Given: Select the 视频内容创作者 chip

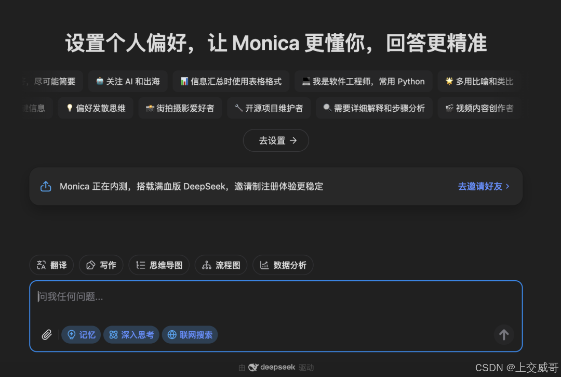Looking at the screenshot, I should tap(479, 108).
